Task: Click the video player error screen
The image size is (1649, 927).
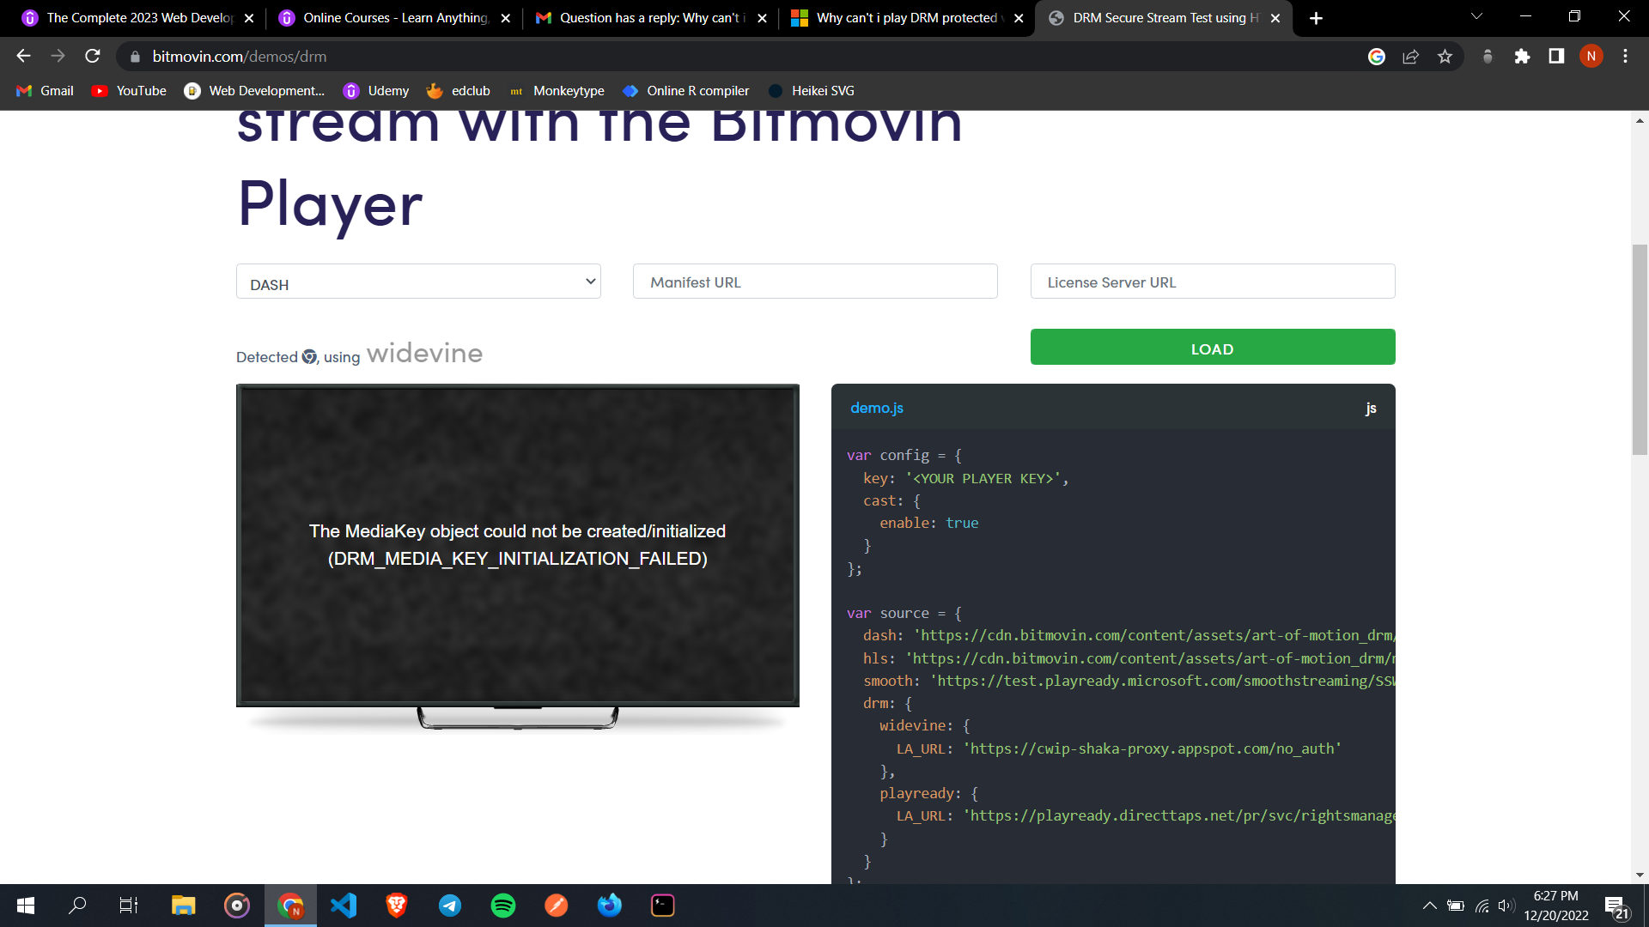Action: [x=518, y=545]
